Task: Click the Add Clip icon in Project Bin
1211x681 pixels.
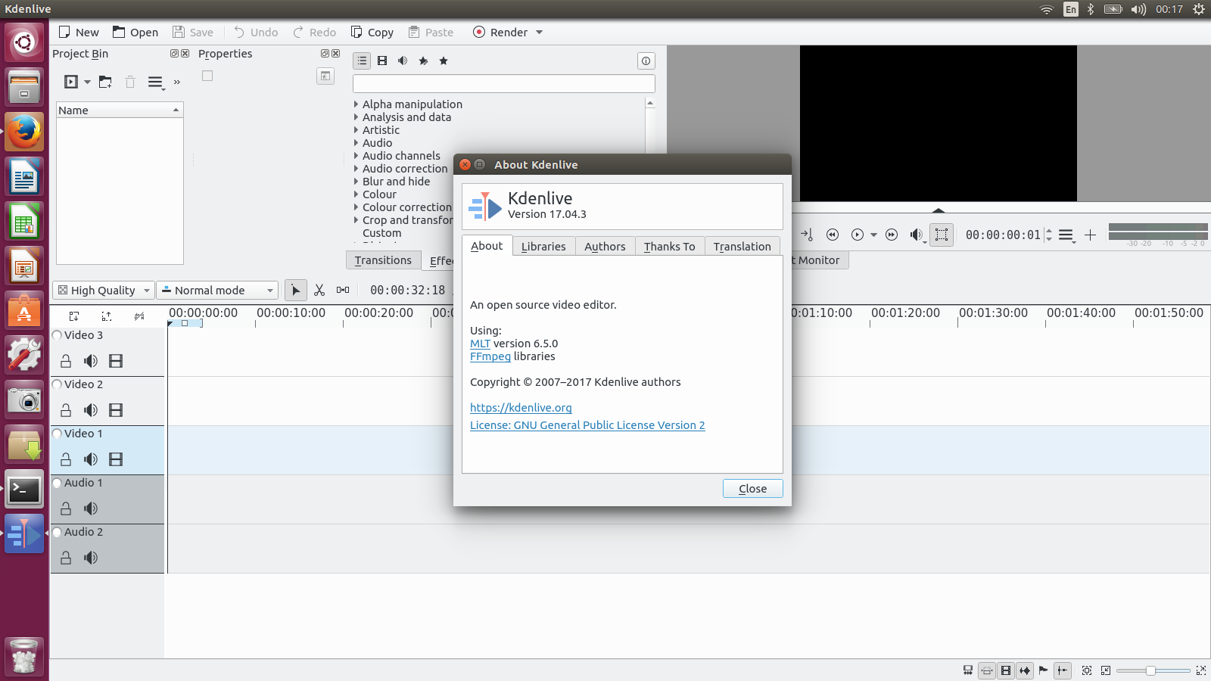Action: [x=71, y=82]
